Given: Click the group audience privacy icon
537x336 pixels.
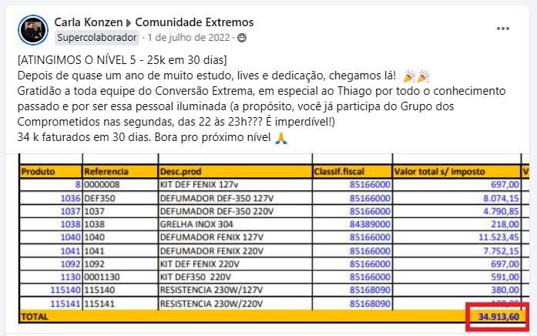Looking at the screenshot, I should tap(242, 38).
